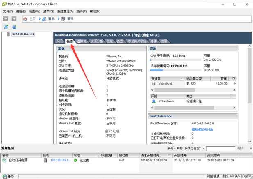The image size is (253, 179).
Task: Click green completed status icon in task row
Action: pos(75,160)
